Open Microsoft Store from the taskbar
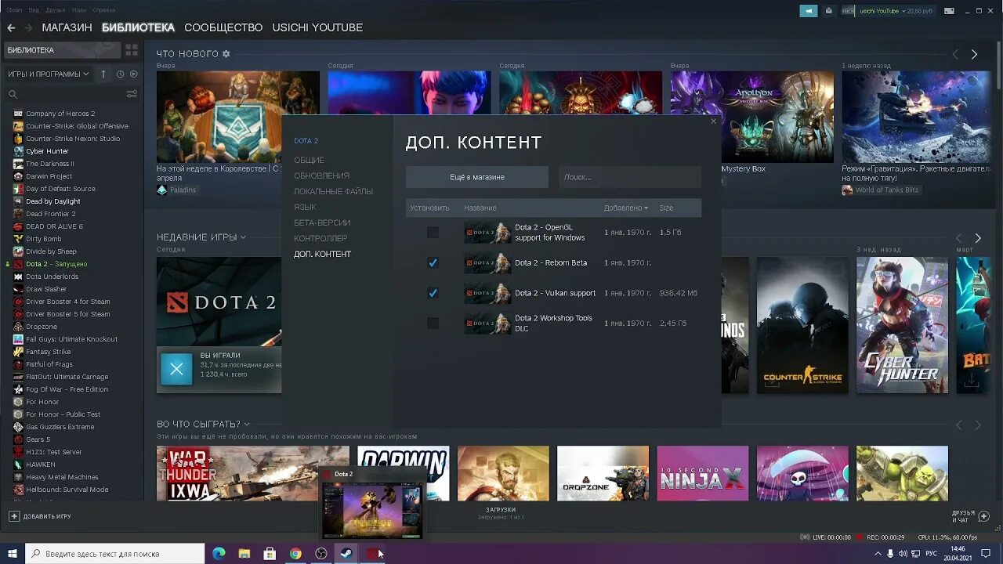 point(270,554)
